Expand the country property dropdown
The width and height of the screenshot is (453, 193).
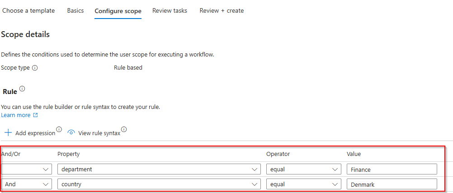(159, 184)
